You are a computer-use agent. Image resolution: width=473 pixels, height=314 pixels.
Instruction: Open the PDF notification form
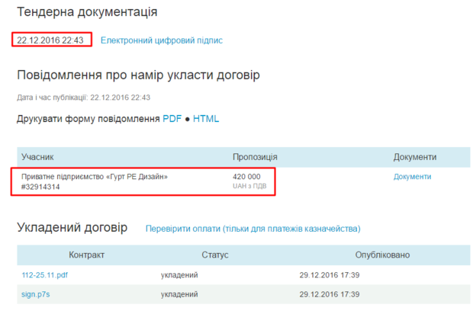(x=172, y=119)
